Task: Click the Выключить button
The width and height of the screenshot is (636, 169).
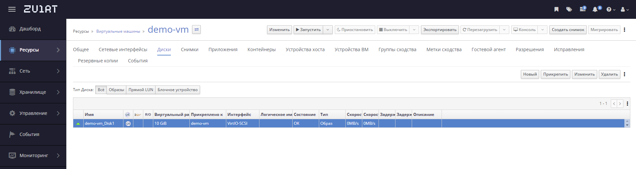Action: 393,30
